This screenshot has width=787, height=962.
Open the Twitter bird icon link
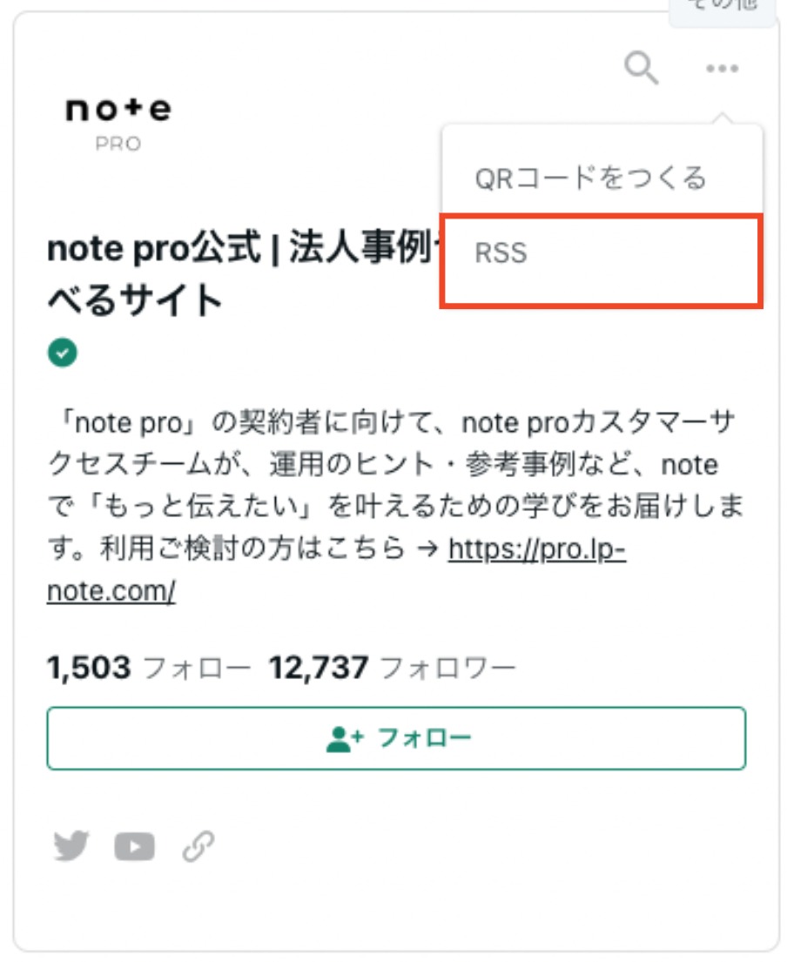pyautogui.click(x=71, y=846)
